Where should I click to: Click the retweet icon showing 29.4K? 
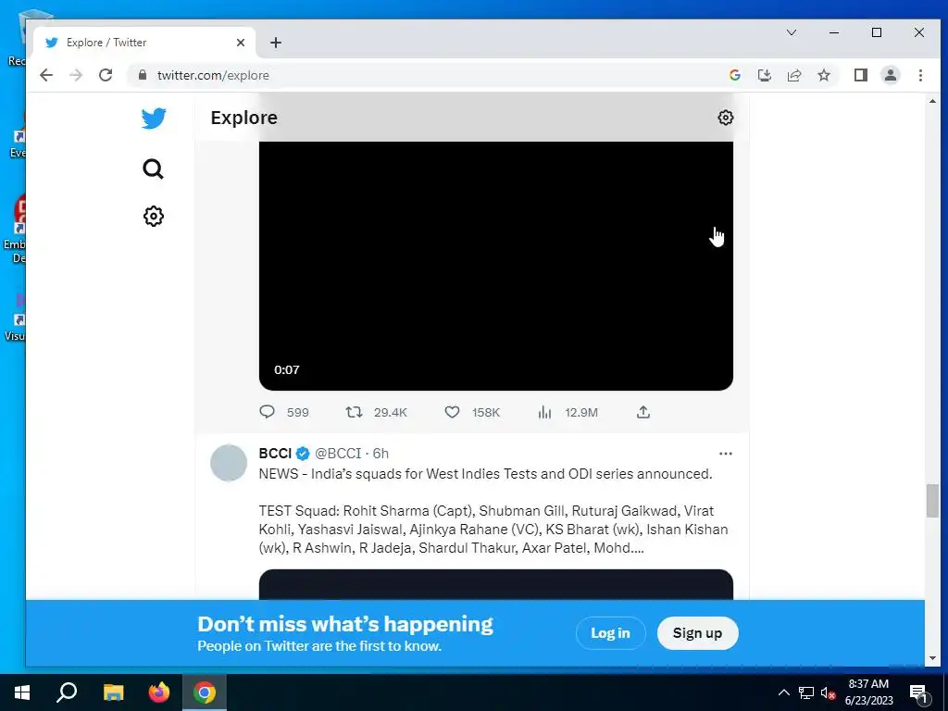354,412
